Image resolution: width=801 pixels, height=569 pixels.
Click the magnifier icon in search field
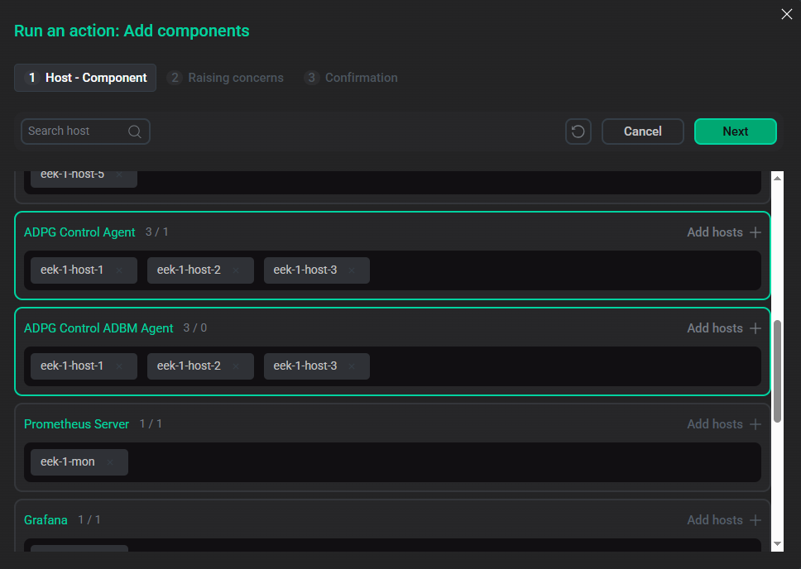click(x=135, y=131)
